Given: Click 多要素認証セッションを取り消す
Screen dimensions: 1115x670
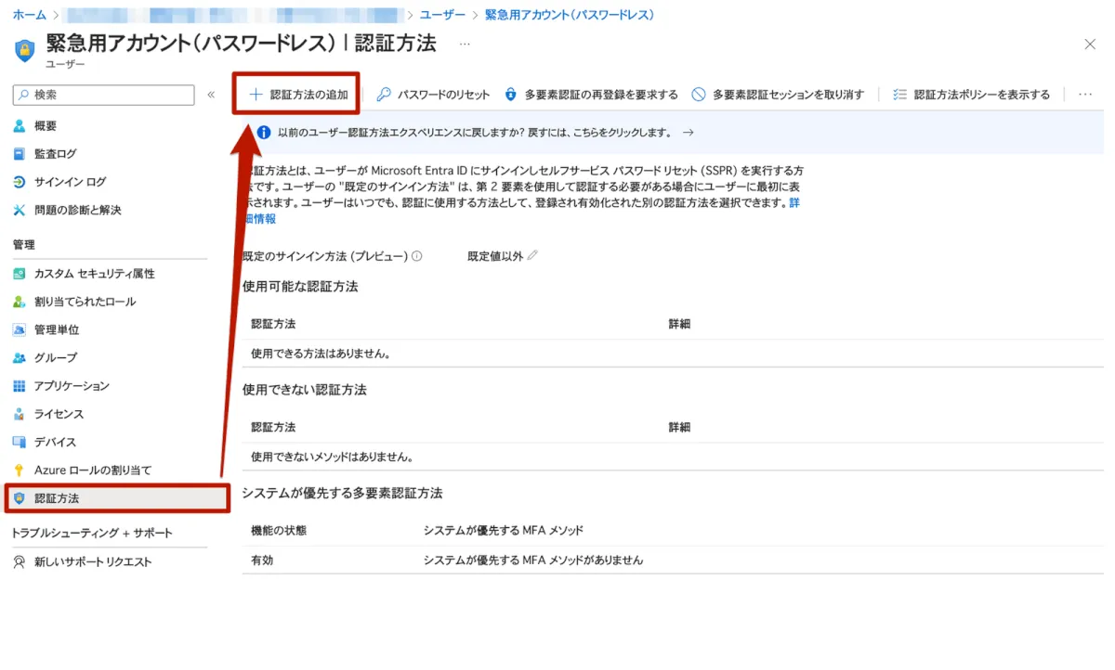Looking at the screenshot, I should pos(779,95).
